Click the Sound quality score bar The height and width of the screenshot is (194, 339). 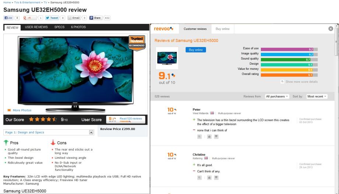coord(289,60)
